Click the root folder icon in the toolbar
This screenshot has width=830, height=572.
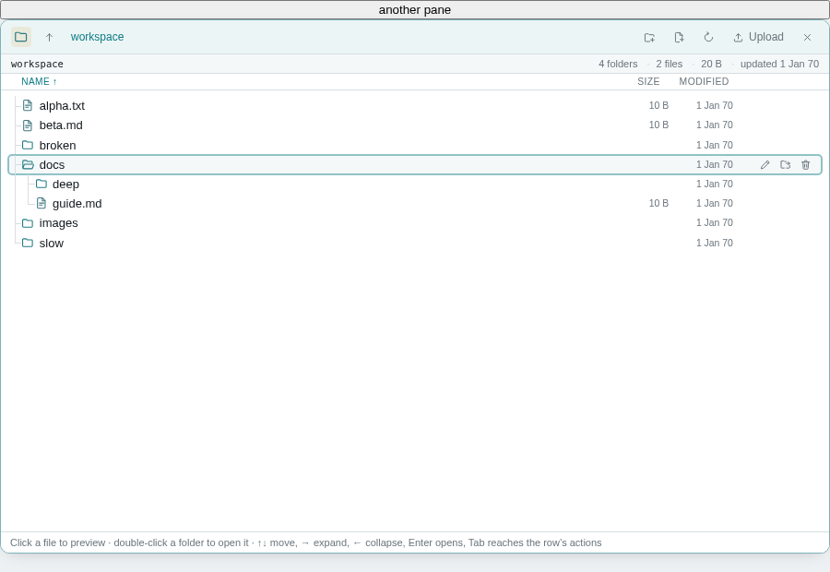coord(21,37)
